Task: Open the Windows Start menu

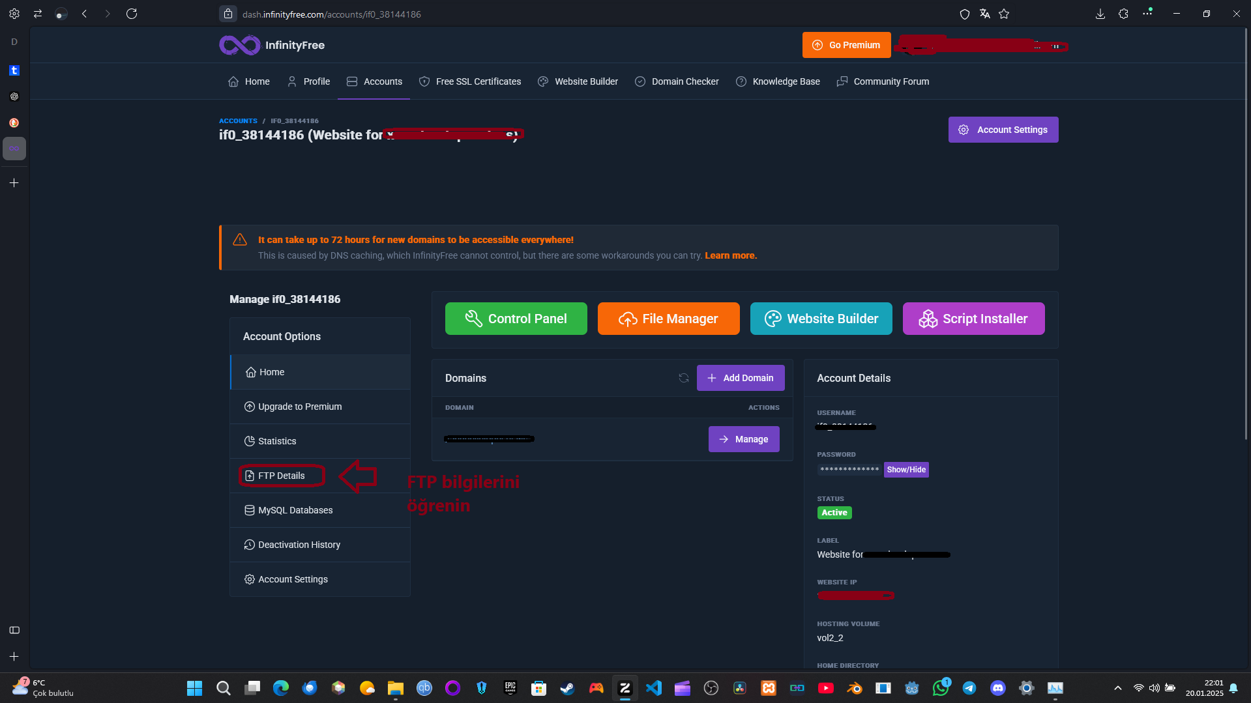Action: point(194,688)
